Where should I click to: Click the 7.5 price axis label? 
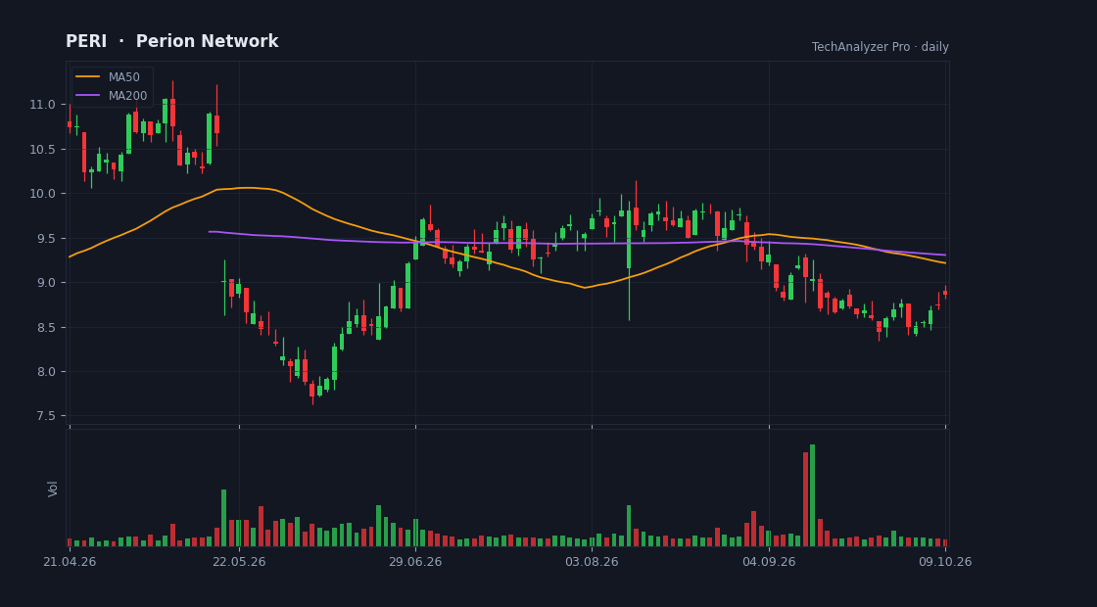pos(45,416)
